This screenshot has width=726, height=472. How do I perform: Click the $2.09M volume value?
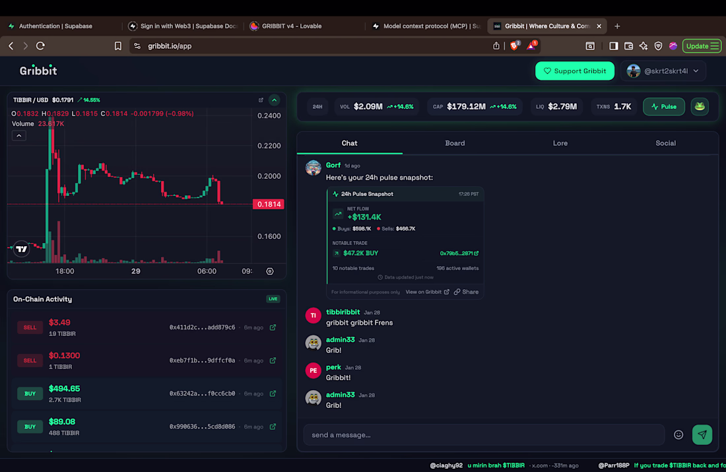(x=368, y=106)
